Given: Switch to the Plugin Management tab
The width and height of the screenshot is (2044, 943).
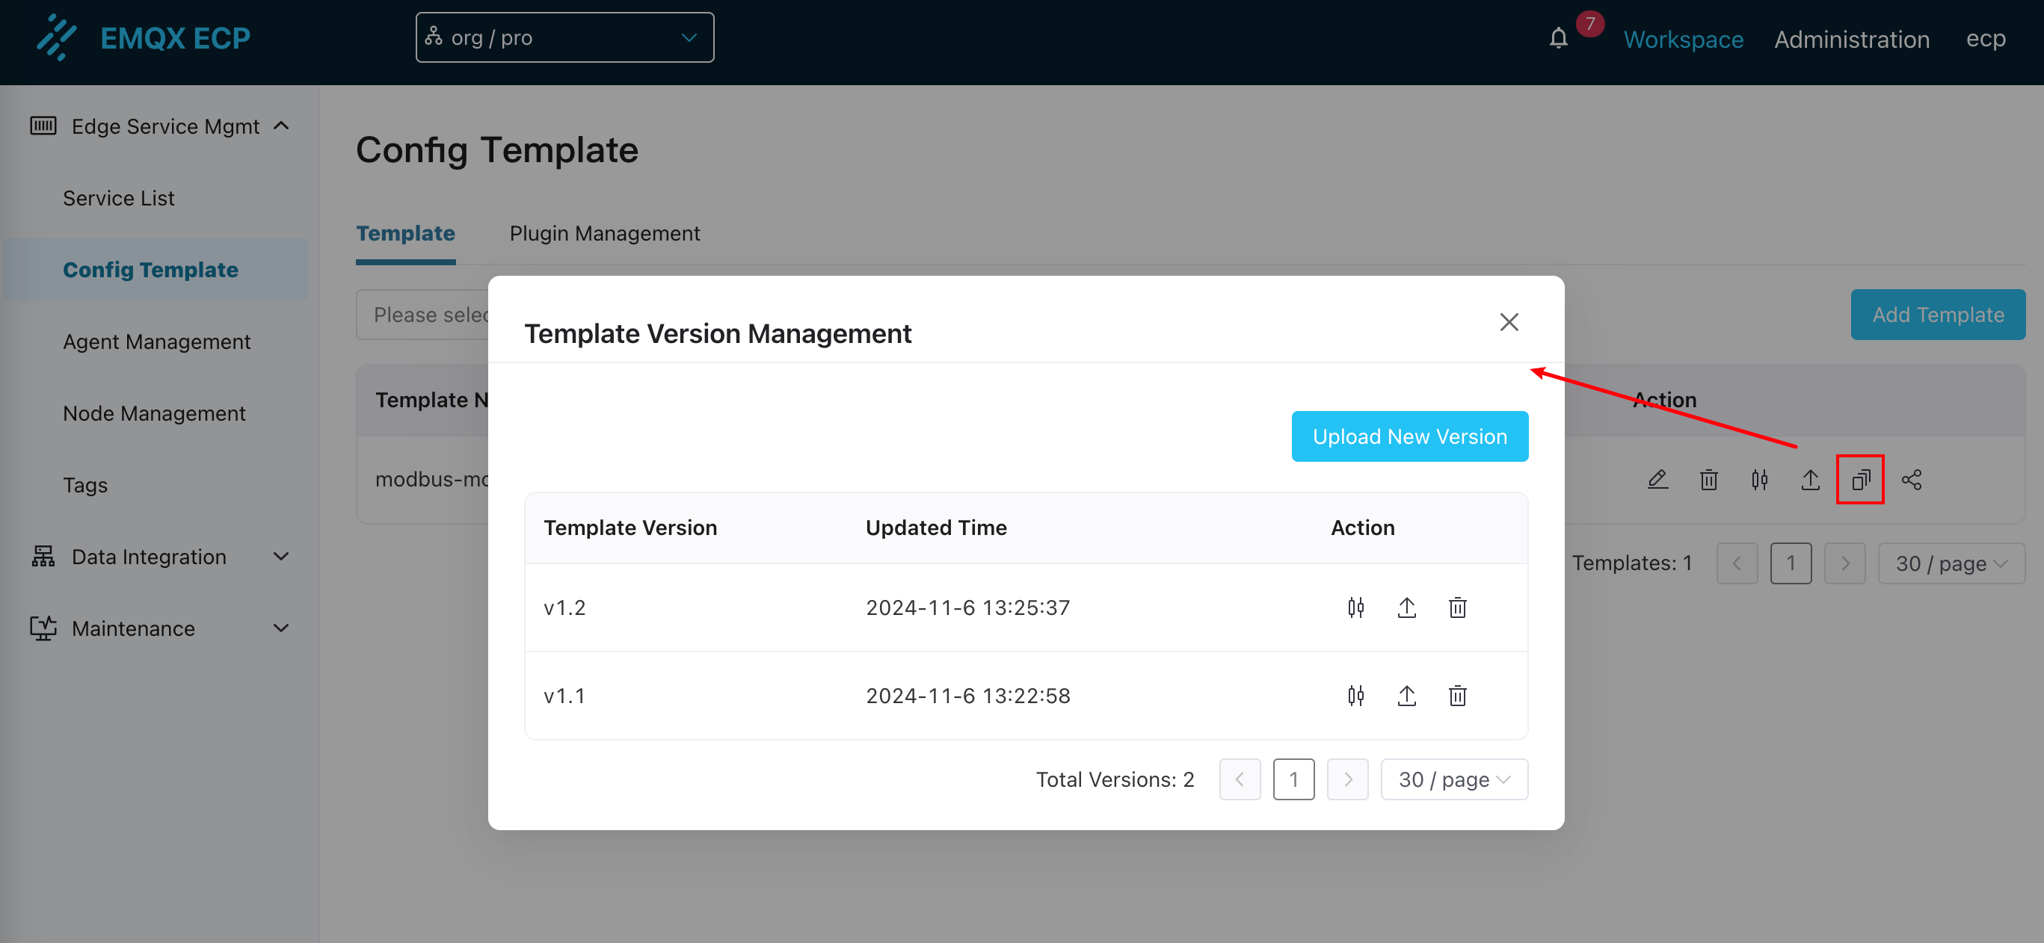Looking at the screenshot, I should (604, 233).
